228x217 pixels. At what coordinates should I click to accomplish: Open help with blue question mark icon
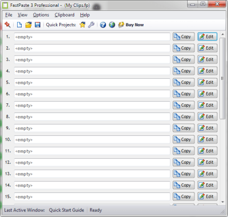pyautogui.click(x=103, y=25)
